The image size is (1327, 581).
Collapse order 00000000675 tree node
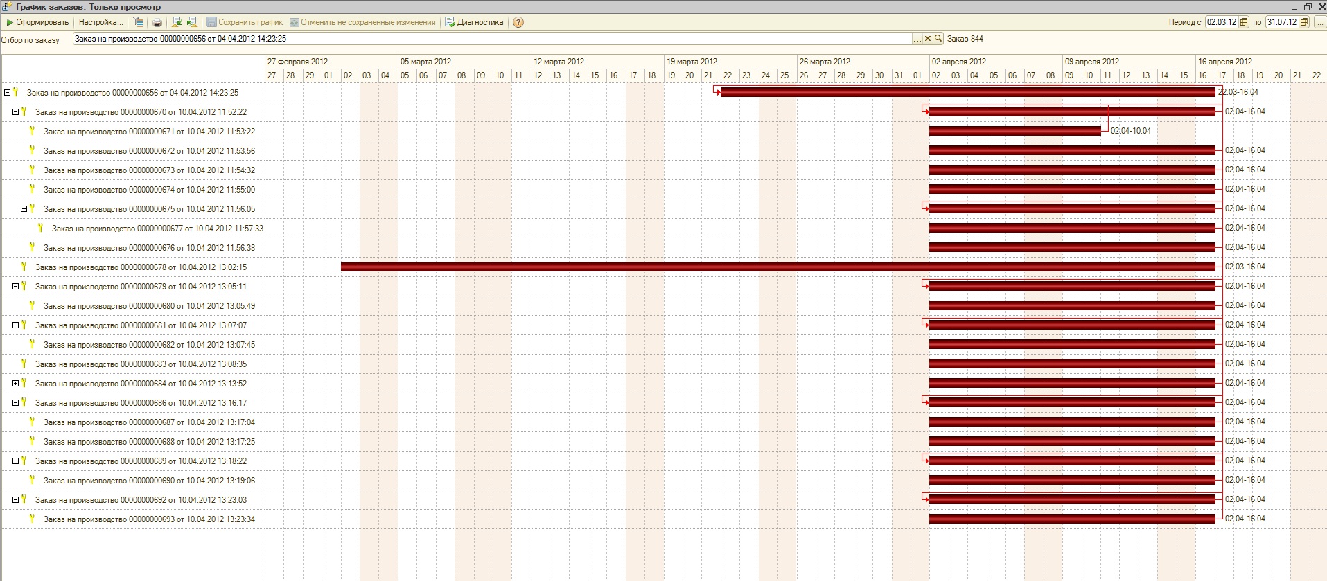[24, 208]
